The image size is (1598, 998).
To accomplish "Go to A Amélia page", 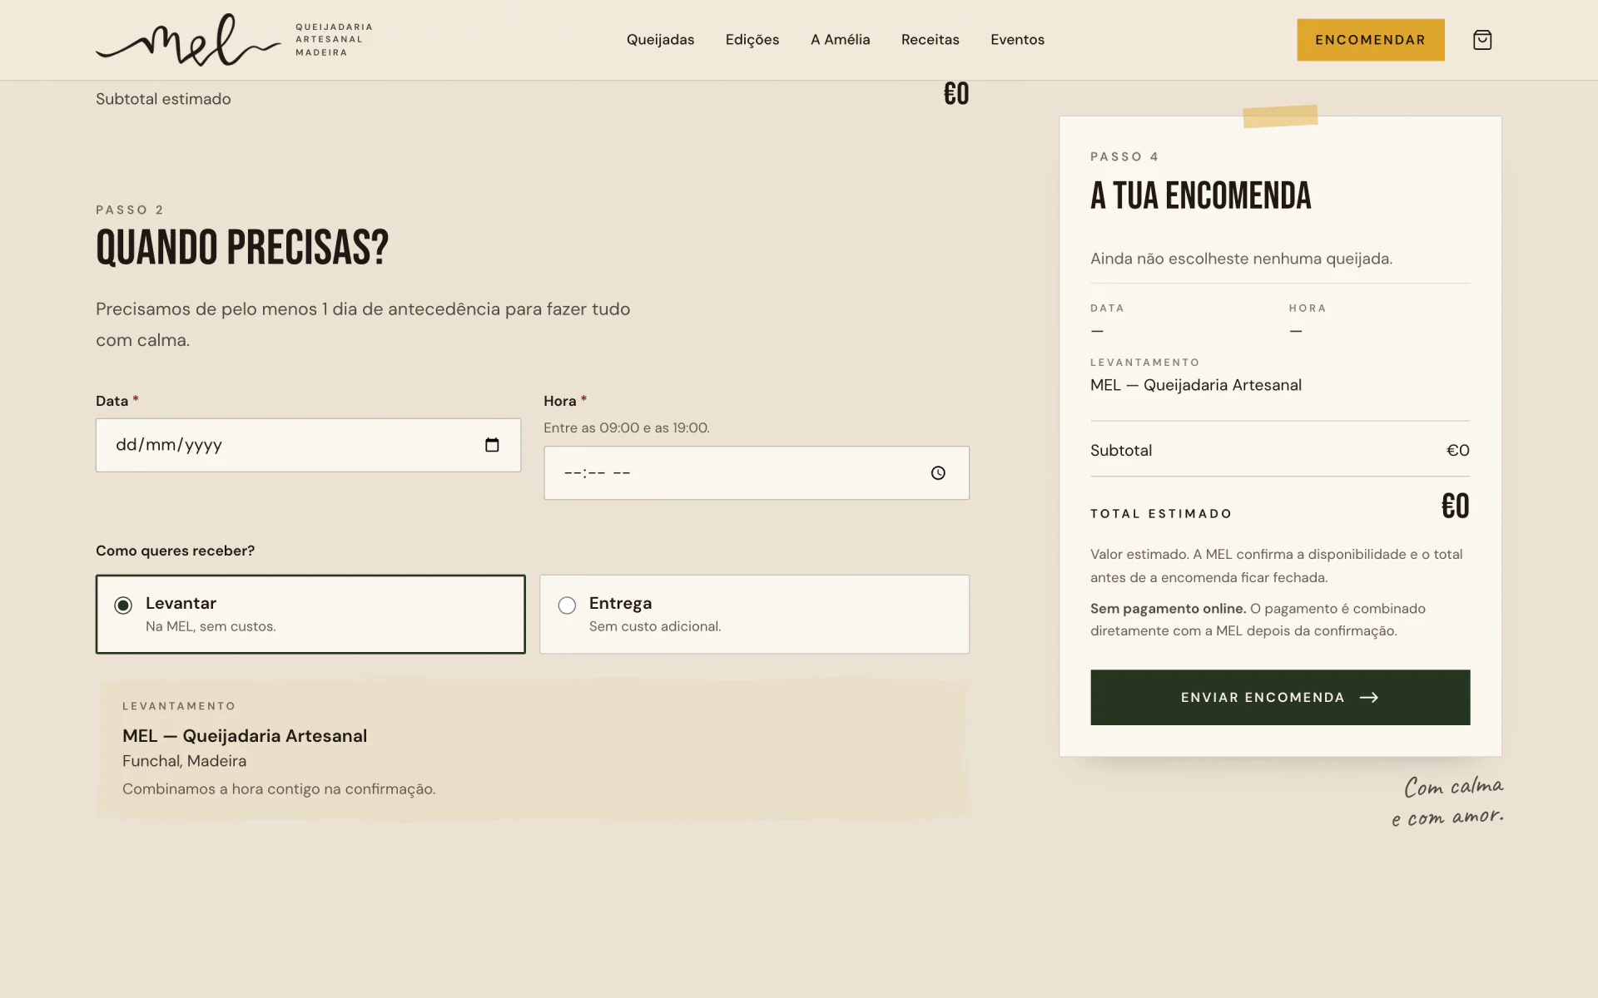I will [840, 40].
